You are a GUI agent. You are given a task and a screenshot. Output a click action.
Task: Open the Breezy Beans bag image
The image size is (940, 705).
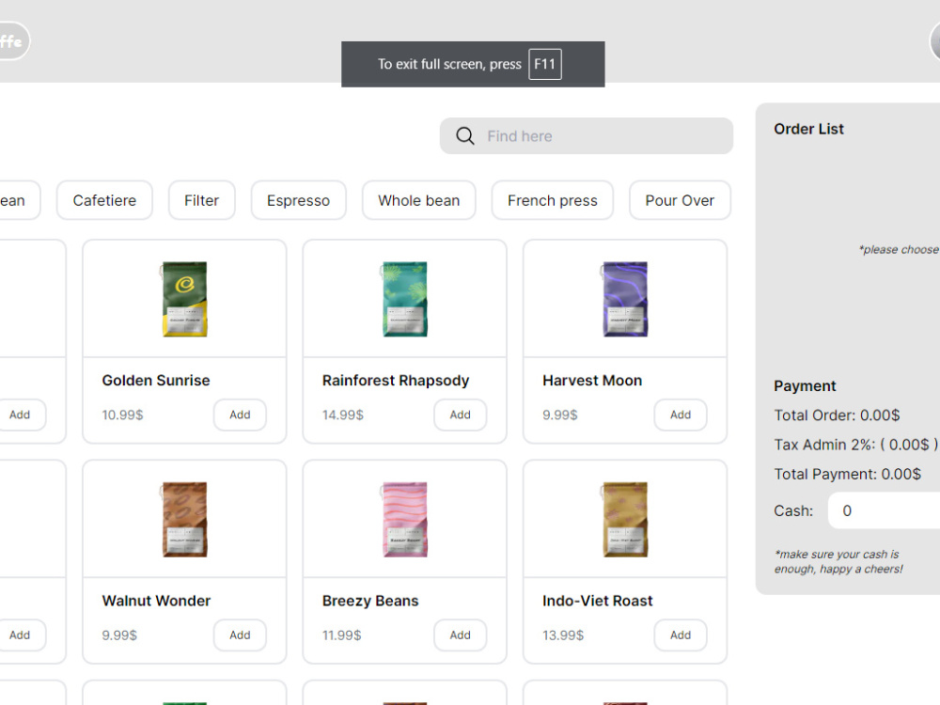404,519
